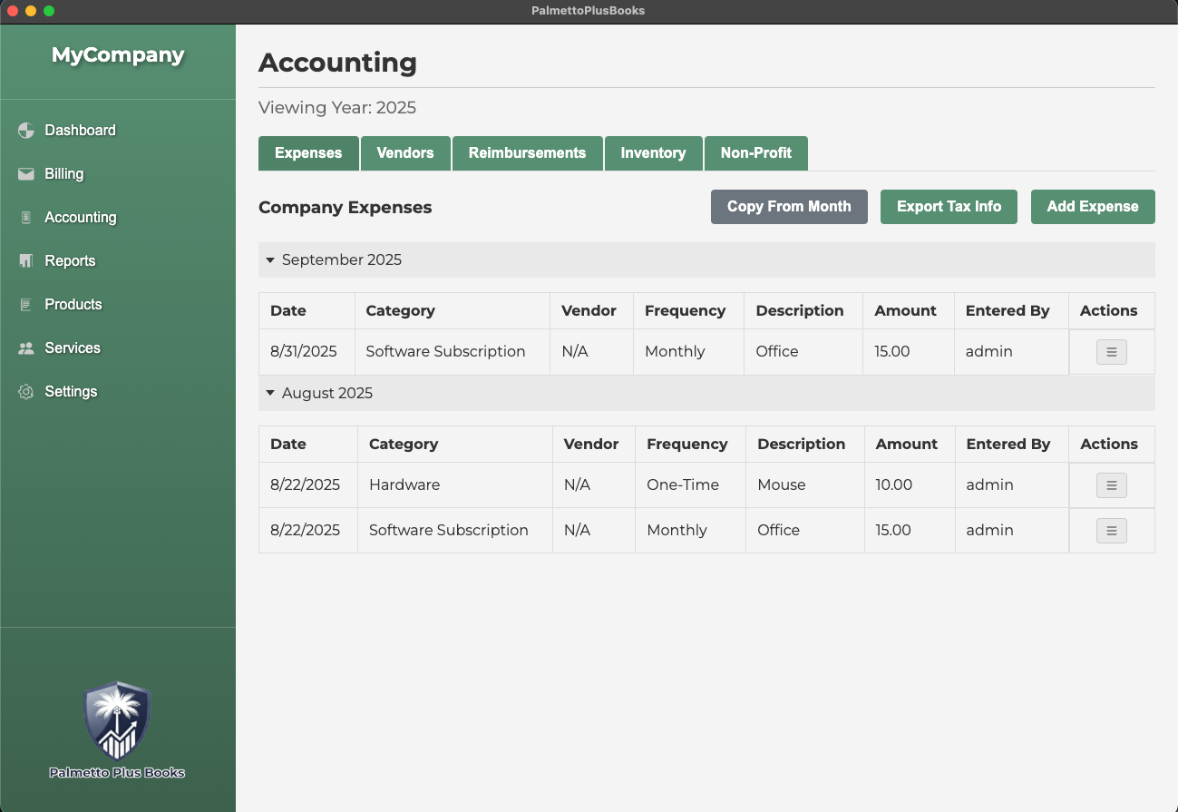The height and width of the screenshot is (812, 1178).
Task: Open actions menu for 8/22/2025 Software Subscription
Action: coord(1111,531)
